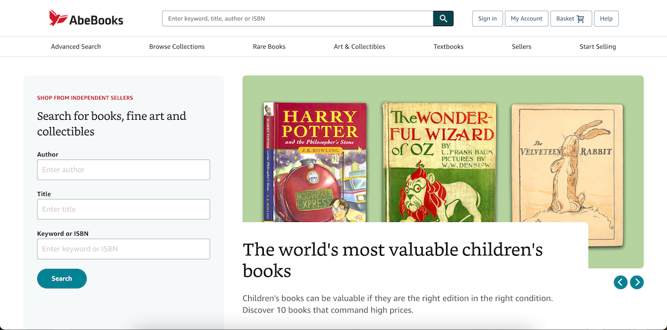667x330 pixels.
Task: Select the Wonderful Wizard of Oz cover
Action: point(440,163)
